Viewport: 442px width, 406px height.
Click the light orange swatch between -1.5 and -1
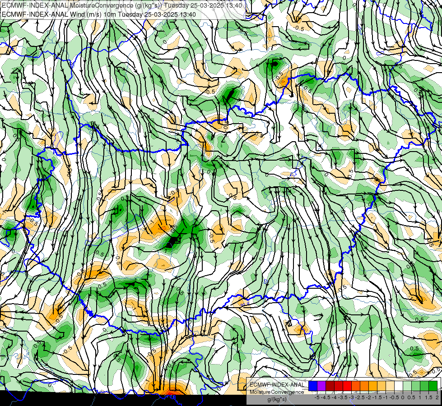pyautogui.click(x=382, y=386)
